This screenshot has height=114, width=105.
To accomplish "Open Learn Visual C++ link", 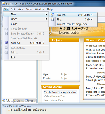I will (x=53, y=100).
